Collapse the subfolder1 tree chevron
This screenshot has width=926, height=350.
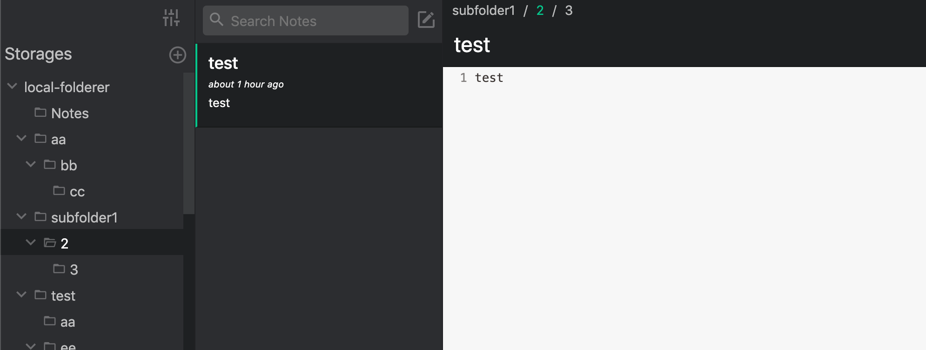point(21,216)
